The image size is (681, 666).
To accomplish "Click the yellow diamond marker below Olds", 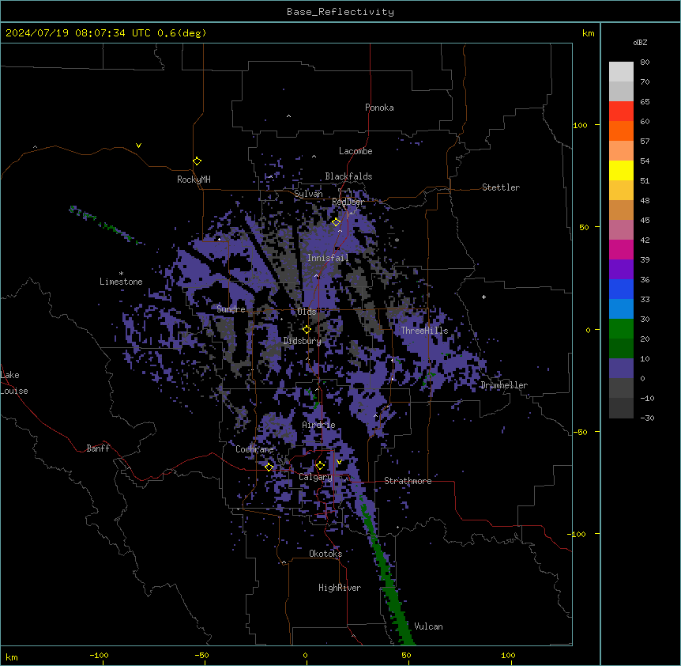I will coord(307,329).
